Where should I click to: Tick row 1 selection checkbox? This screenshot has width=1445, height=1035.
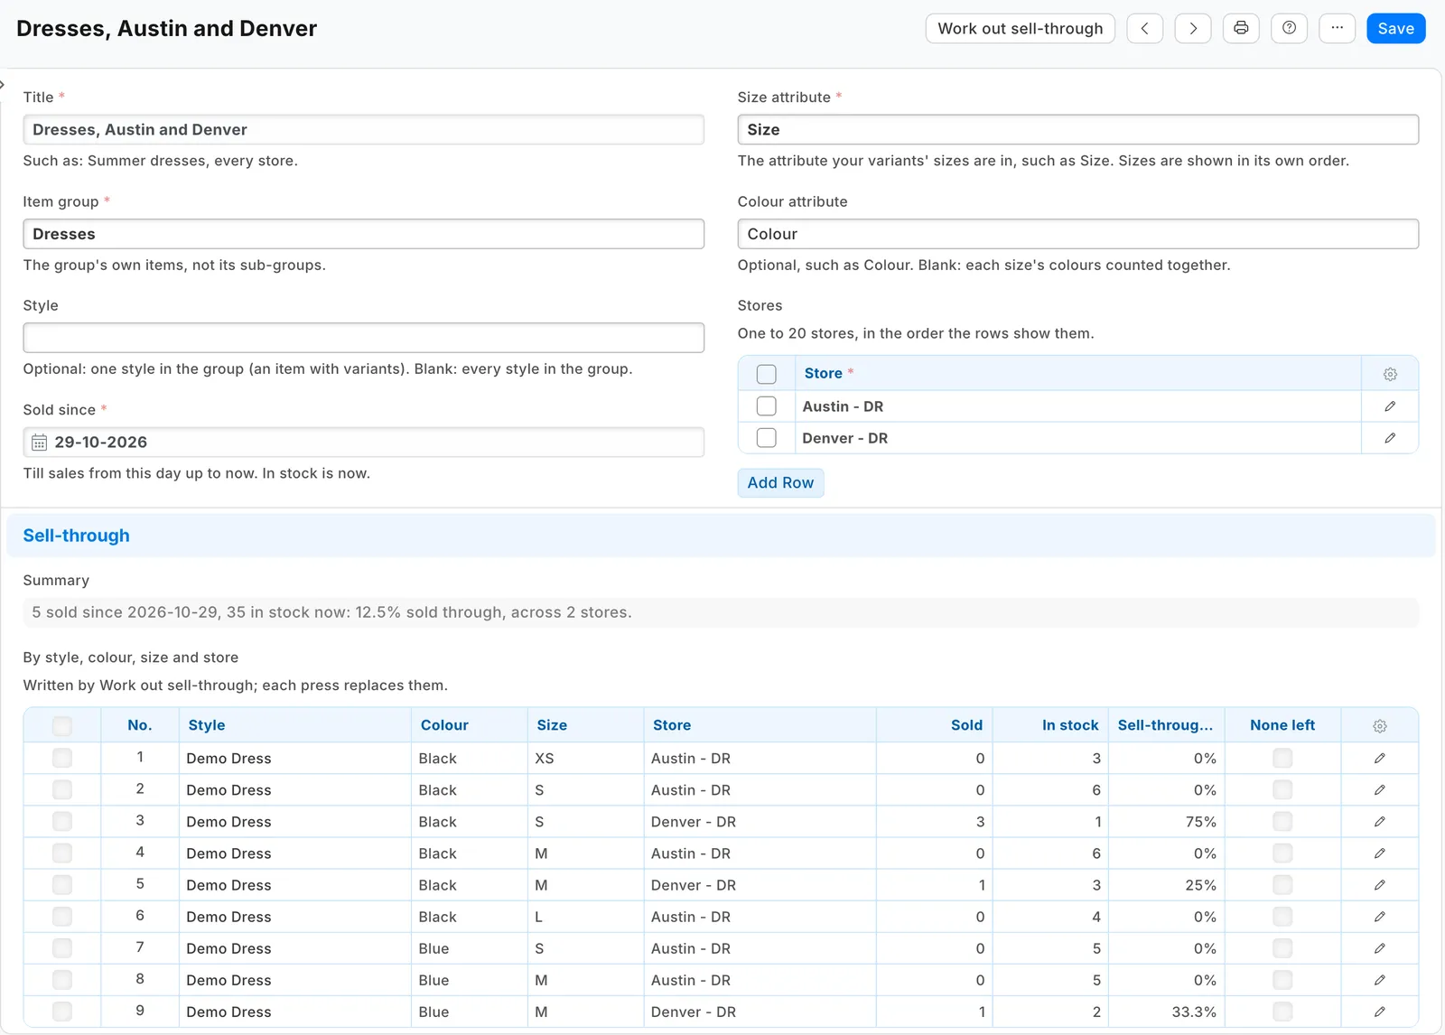pos(62,759)
